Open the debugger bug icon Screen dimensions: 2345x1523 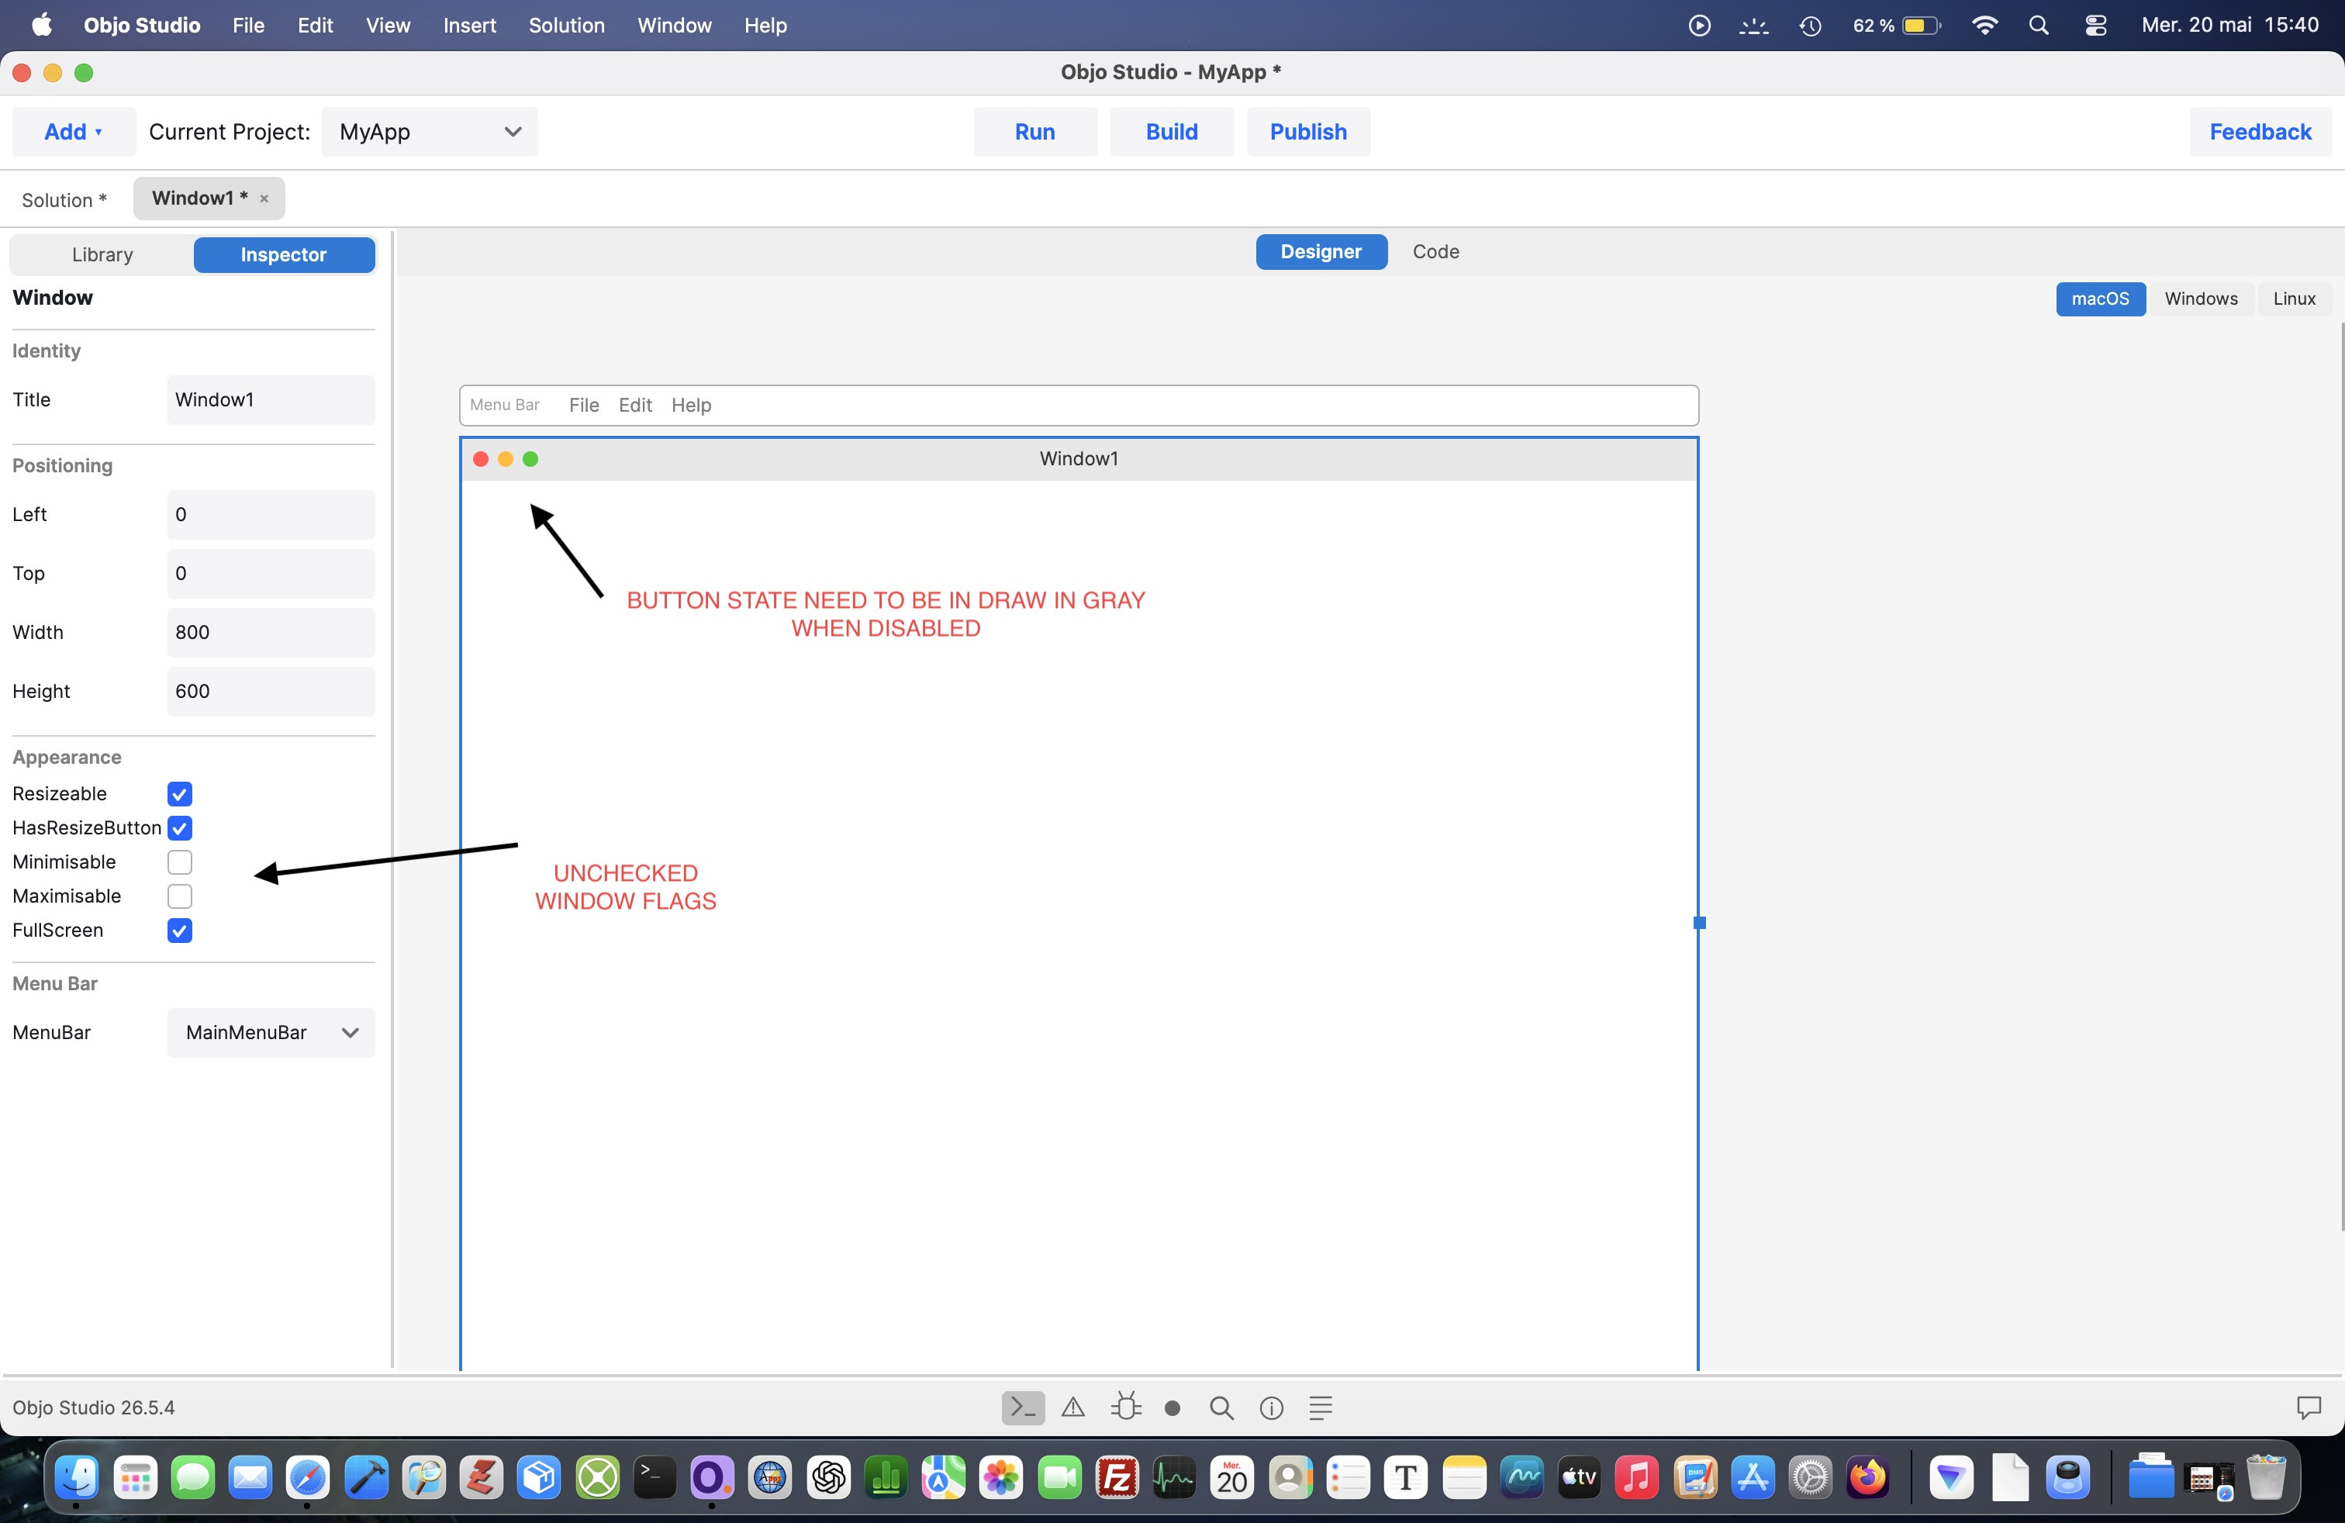(1125, 1407)
